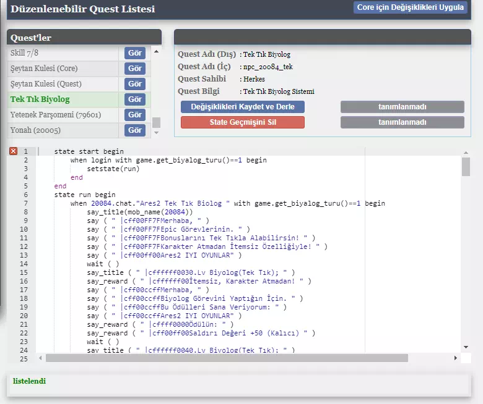Click Quest Bilgi value Tek Tık Biyolog Sistemi

(279, 91)
